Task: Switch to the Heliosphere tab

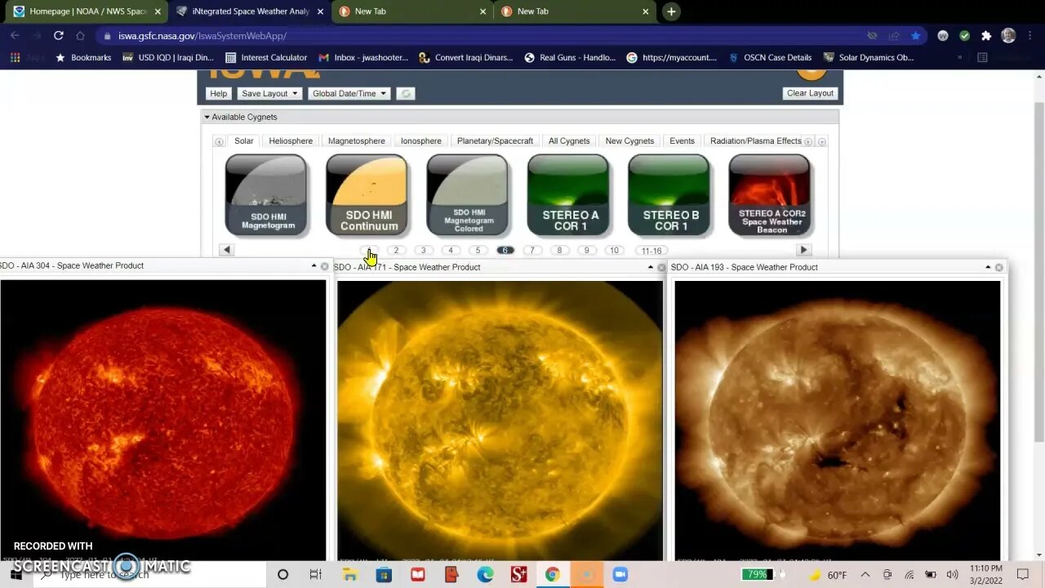Action: [291, 140]
